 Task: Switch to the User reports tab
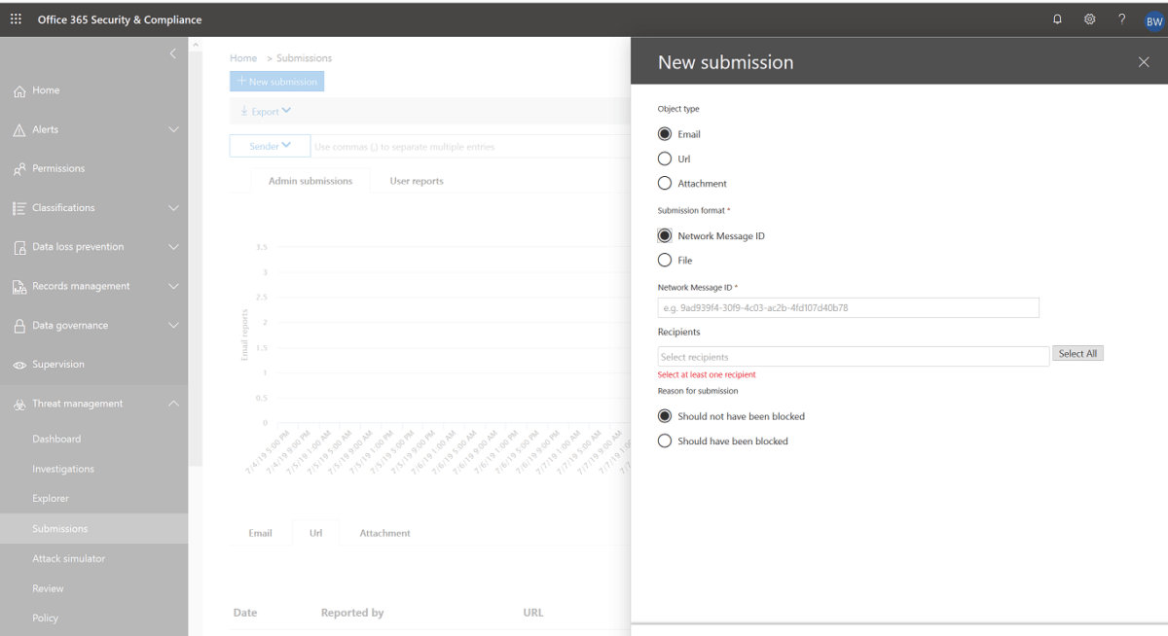point(416,181)
